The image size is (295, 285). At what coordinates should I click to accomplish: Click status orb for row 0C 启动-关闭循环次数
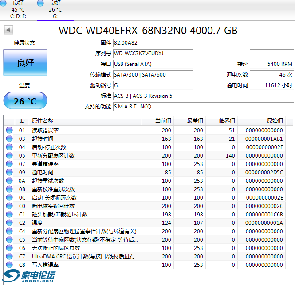click(9, 197)
